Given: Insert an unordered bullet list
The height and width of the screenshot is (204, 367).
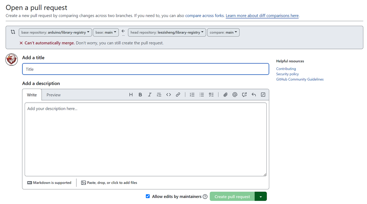Looking at the screenshot, I should (x=202, y=95).
